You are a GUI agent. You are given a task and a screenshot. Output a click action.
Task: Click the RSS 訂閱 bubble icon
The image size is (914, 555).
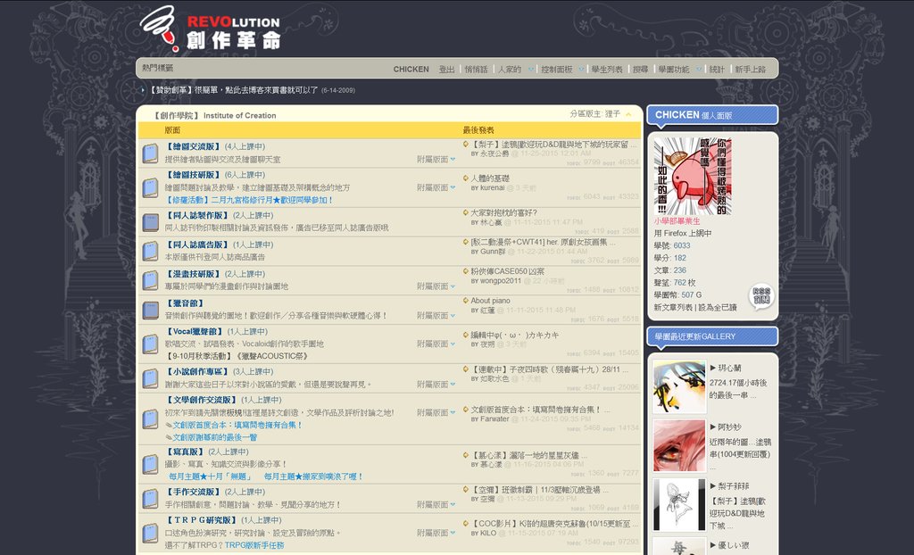[761, 296]
